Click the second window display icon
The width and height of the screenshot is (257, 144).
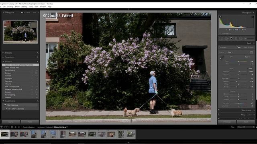[6, 127]
